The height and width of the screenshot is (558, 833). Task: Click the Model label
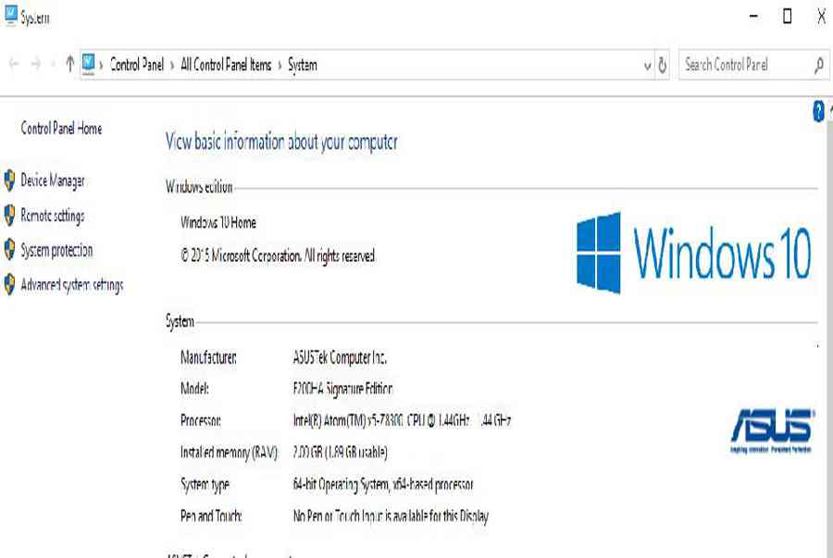click(194, 390)
